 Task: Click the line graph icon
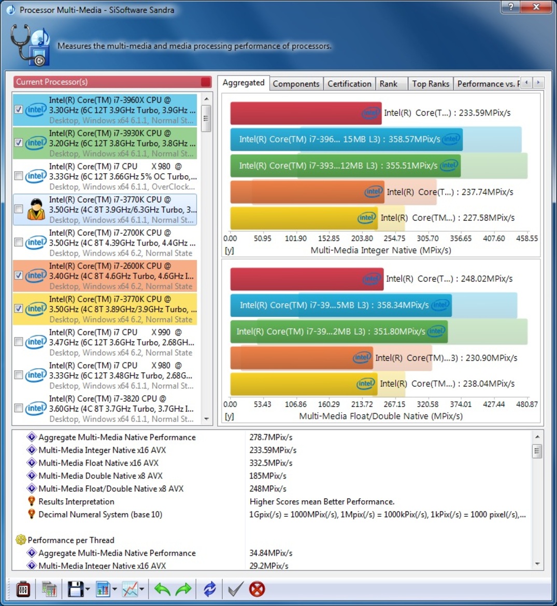[x=130, y=589]
